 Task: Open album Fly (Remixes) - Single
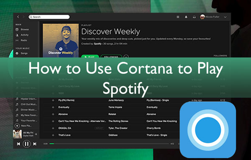(158, 100)
